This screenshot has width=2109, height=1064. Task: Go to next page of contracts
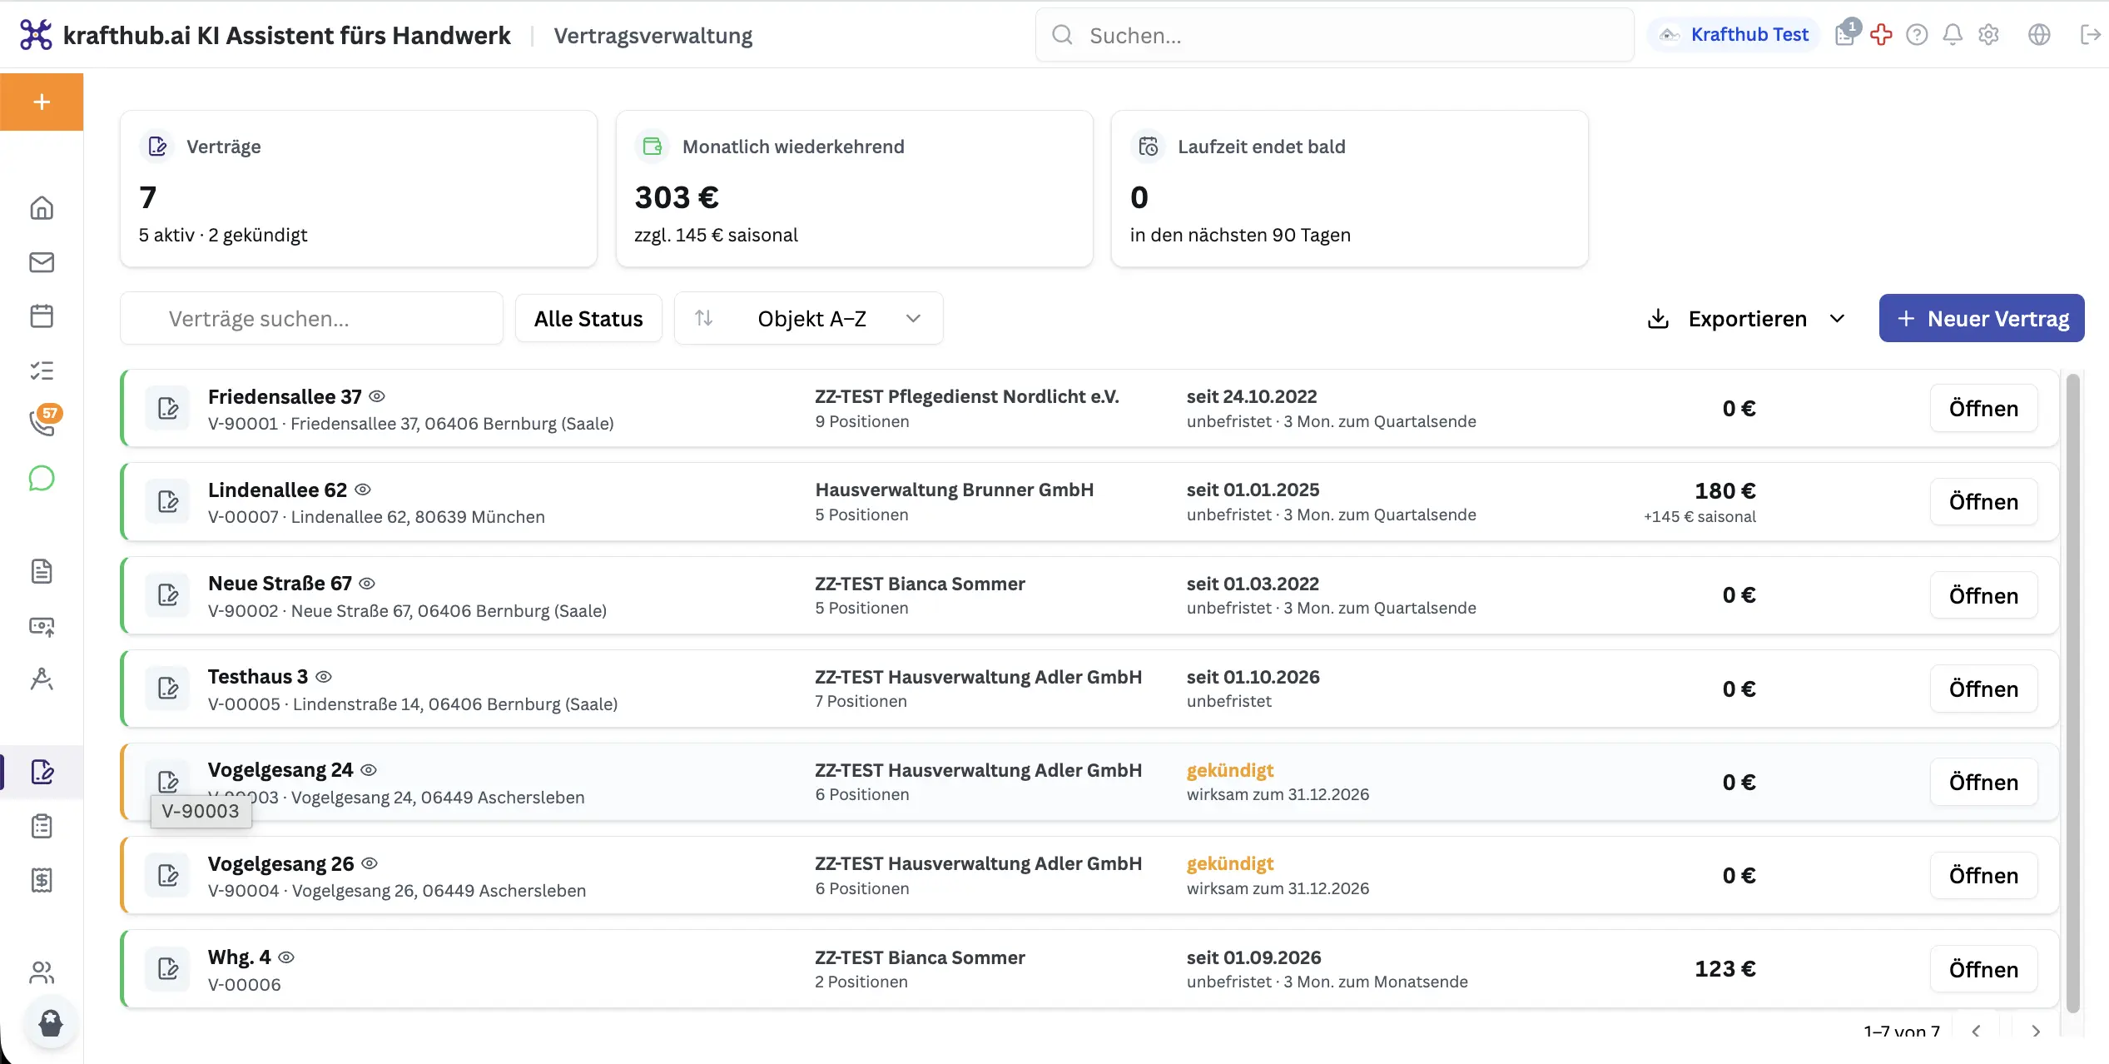(x=2036, y=1031)
